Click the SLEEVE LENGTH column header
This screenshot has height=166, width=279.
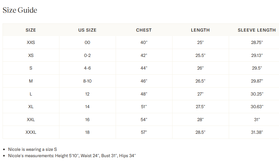tap(257, 30)
